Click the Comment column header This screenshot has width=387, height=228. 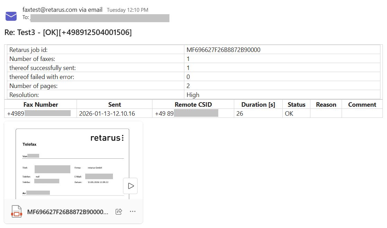coord(362,105)
